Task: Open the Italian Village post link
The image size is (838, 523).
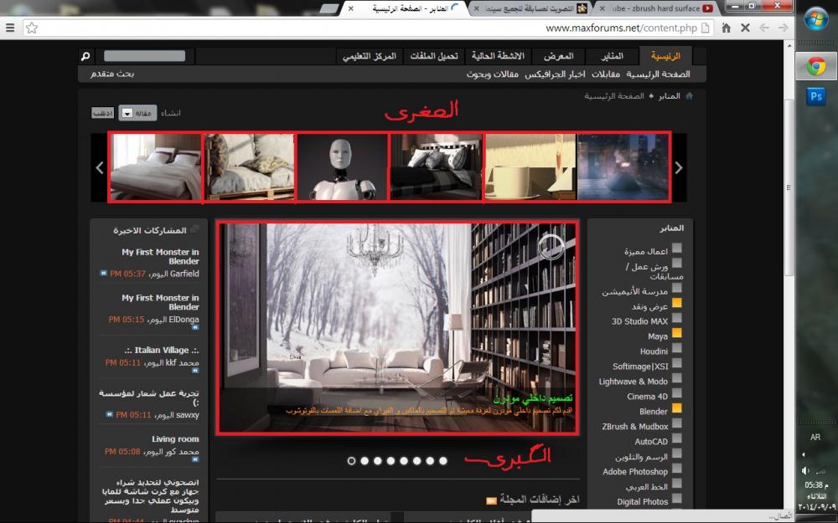Action: coord(162,350)
